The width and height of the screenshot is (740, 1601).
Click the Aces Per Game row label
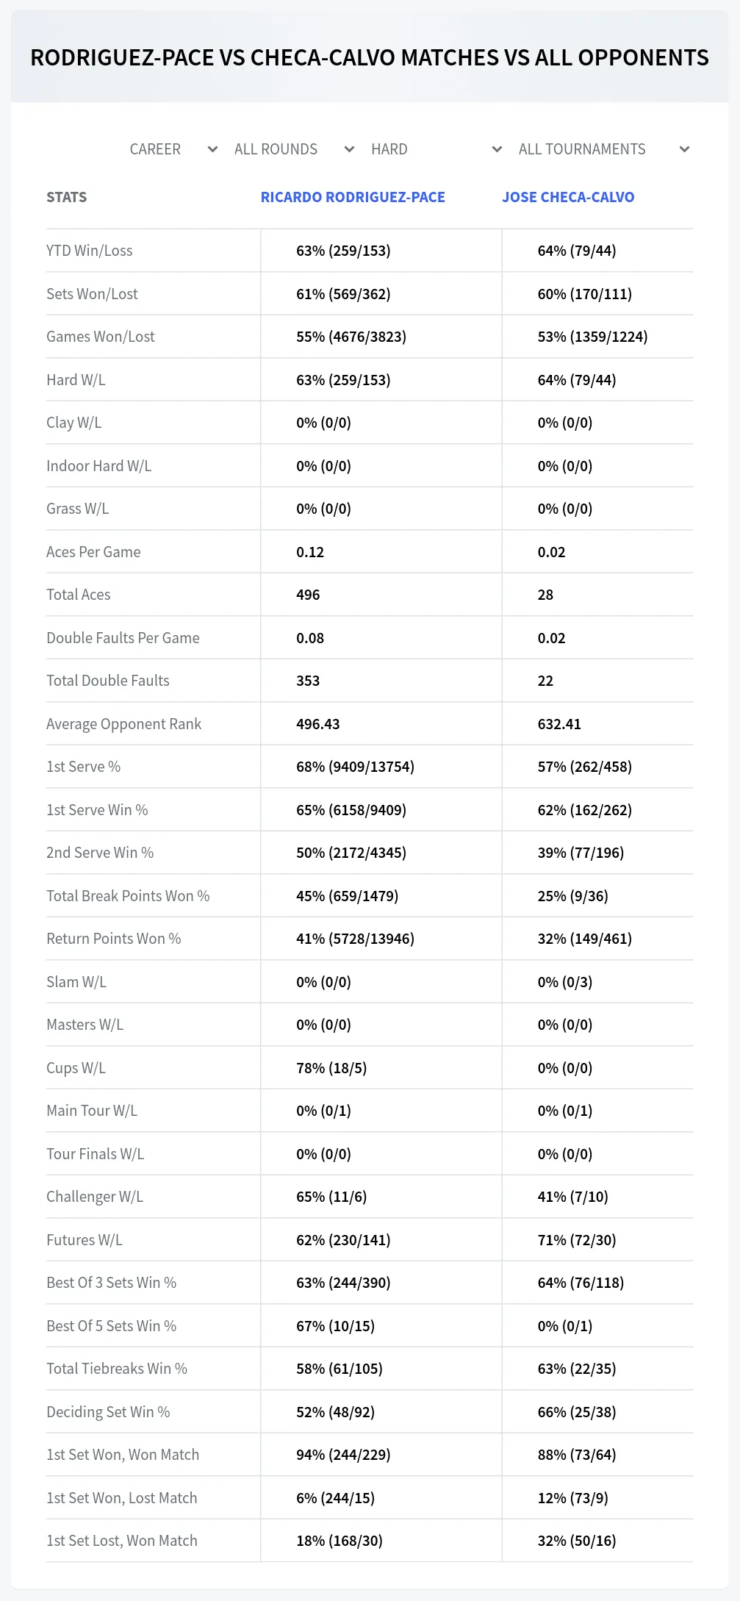point(93,552)
